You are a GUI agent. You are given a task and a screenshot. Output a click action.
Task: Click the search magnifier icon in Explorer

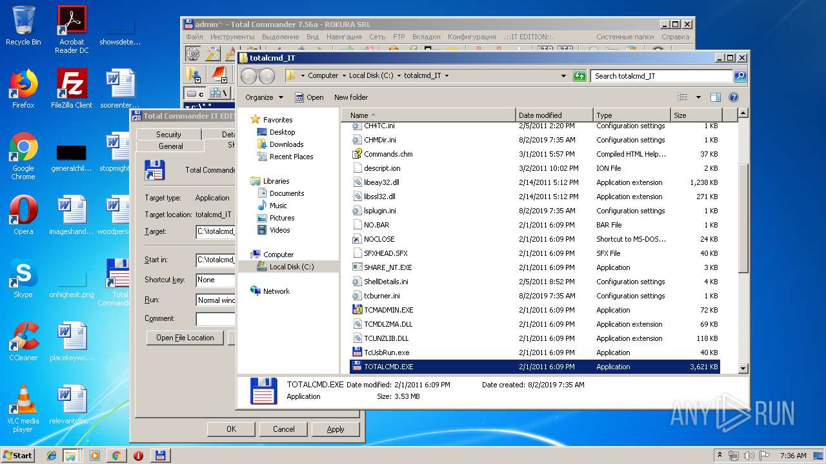[x=740, y=76]
